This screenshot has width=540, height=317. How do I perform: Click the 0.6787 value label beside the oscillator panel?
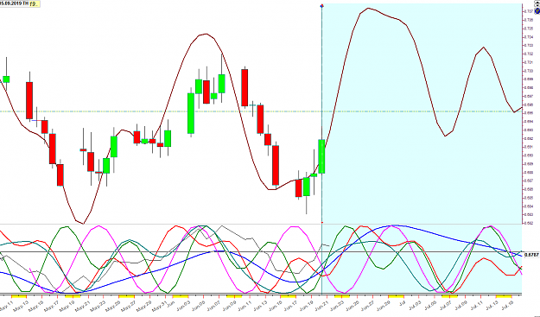pos(531,255)
